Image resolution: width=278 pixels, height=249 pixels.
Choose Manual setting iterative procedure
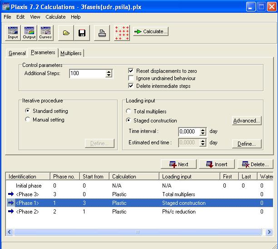point(27,119)
